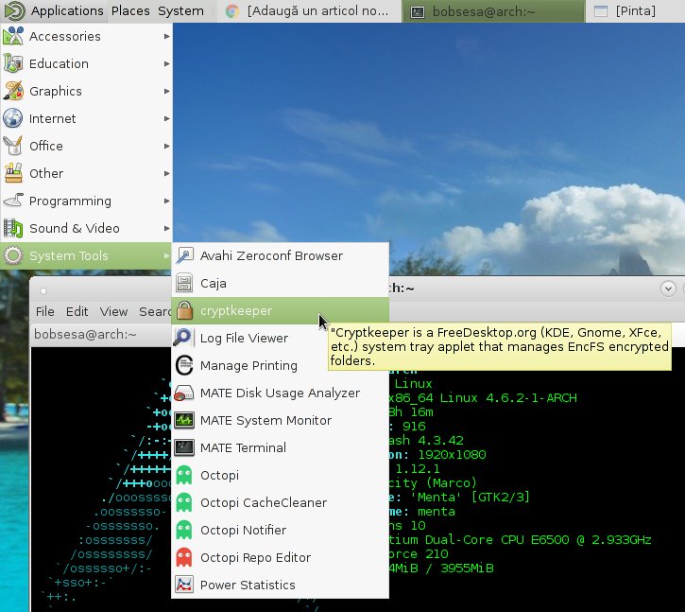Click the cryptkeeper padlock icon

(x=184, y=310)
